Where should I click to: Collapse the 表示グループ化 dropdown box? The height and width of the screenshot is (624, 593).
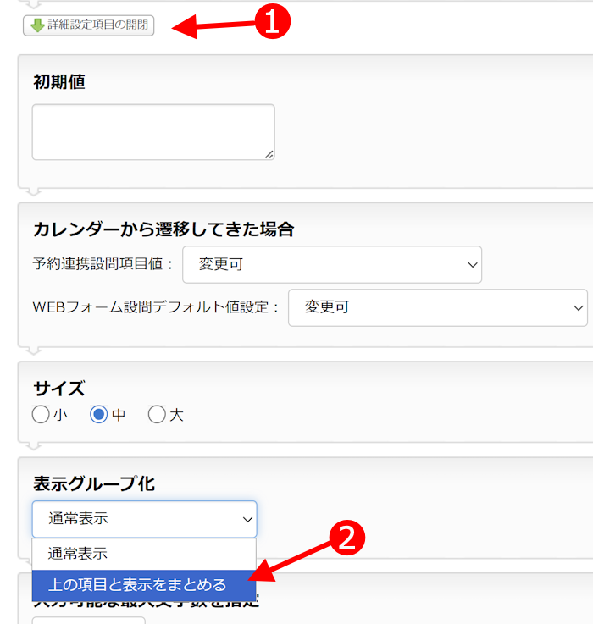(x=144, y=519)
